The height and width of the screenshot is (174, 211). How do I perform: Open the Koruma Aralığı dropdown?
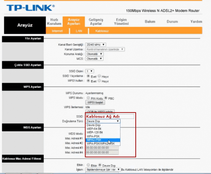[94, 54]
